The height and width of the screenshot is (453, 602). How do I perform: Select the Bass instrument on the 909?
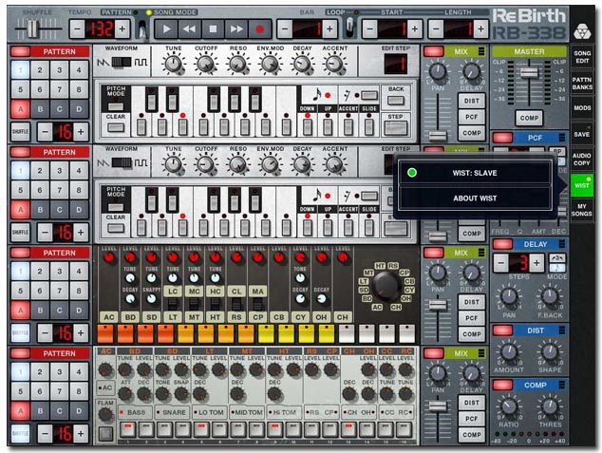click(x=136, y=412)
